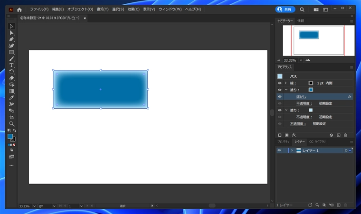Expand レイヤー 1 in Layers panel
Screen dimensions: 361x214
pos(292,150)
